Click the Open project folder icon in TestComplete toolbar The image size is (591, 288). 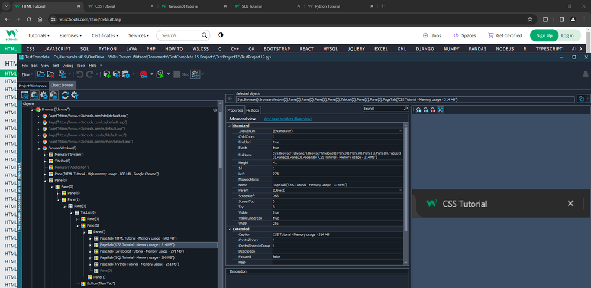tap(41, 74)
